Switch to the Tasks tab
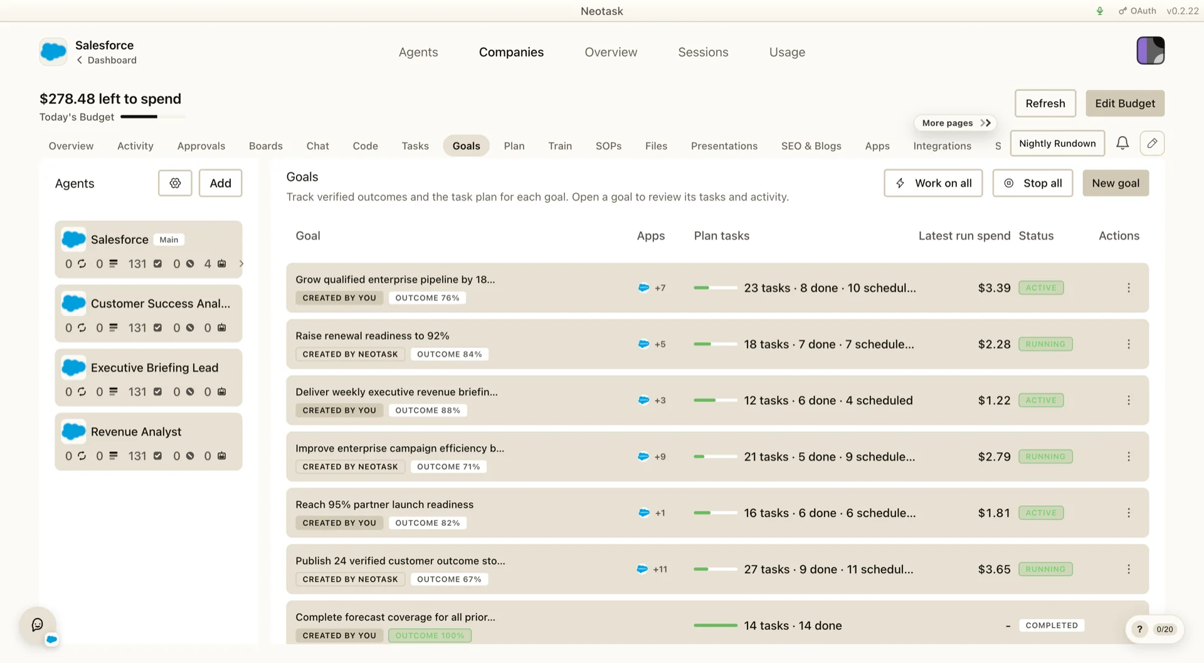 pos(415,146)
